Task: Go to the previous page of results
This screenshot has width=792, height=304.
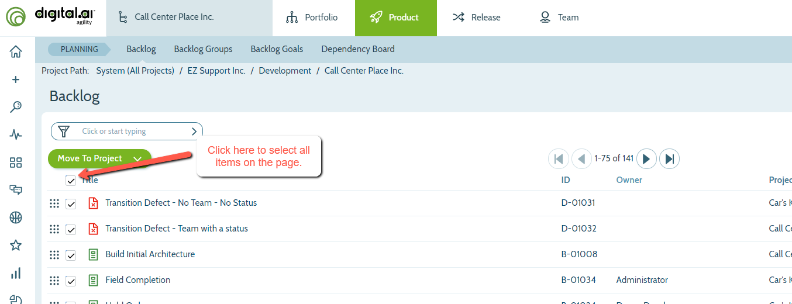Action: (x=581, y=158)
